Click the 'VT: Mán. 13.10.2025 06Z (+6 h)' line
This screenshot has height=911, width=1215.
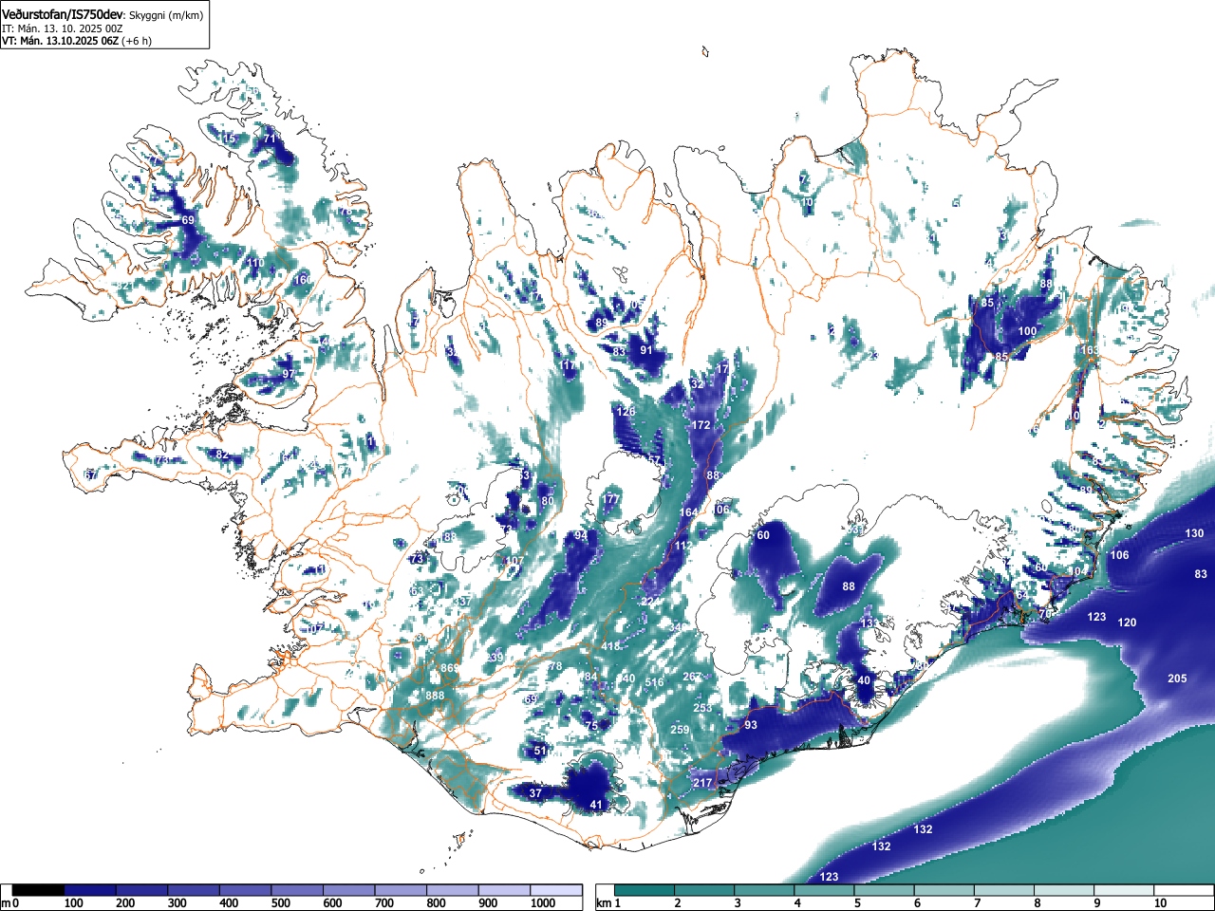(77, 41)
